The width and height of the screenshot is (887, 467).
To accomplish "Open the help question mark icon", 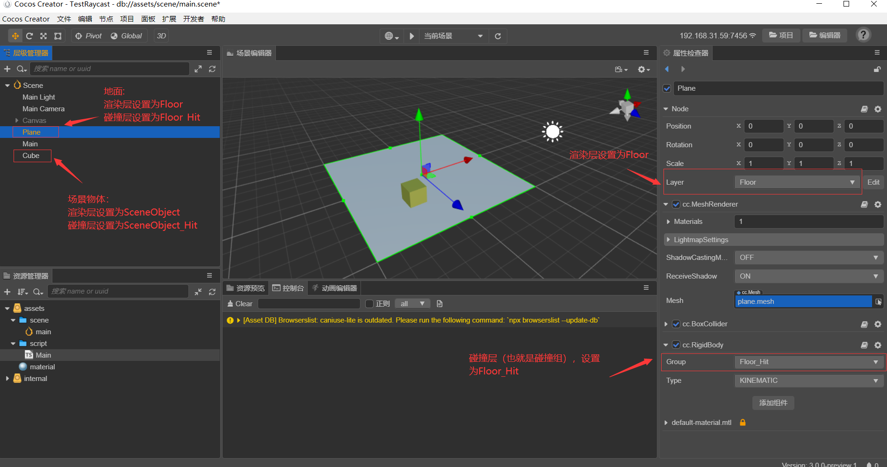I will click(x=863, y=35).
